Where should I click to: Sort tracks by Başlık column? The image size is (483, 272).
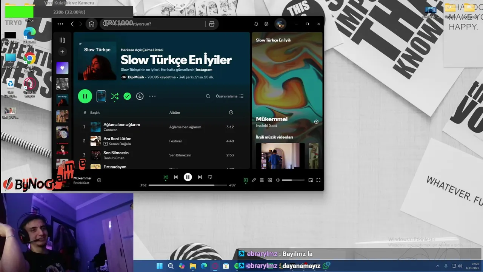[x=95, y=113]
